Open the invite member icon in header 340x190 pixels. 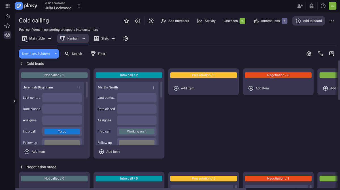tap(300, 6)
